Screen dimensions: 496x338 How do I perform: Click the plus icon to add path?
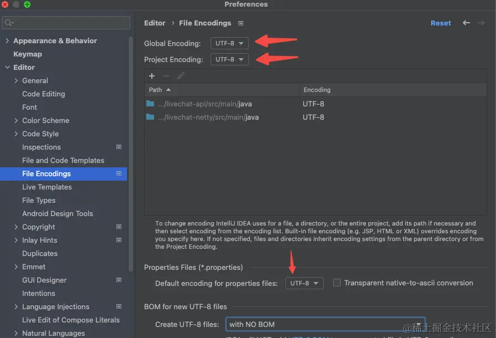152,76
